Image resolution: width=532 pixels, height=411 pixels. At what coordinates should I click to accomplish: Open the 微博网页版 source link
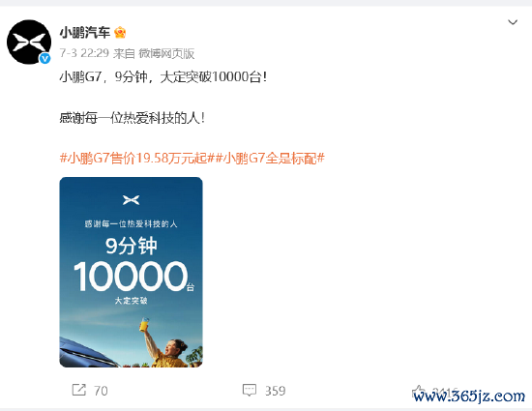pos(166,53)
